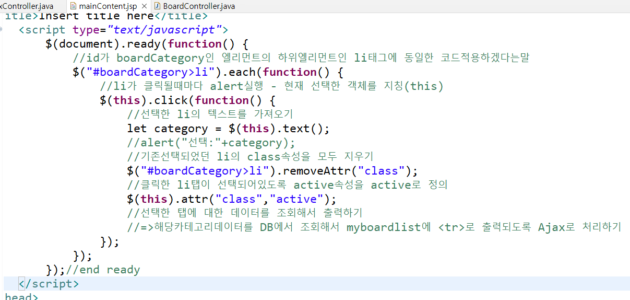Click the comment //선택한 li의 텍스트를 가져오기

(210, 114)
